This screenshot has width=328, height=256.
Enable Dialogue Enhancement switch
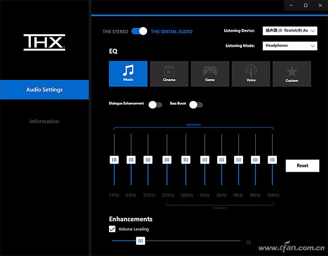tap(155, 105)
